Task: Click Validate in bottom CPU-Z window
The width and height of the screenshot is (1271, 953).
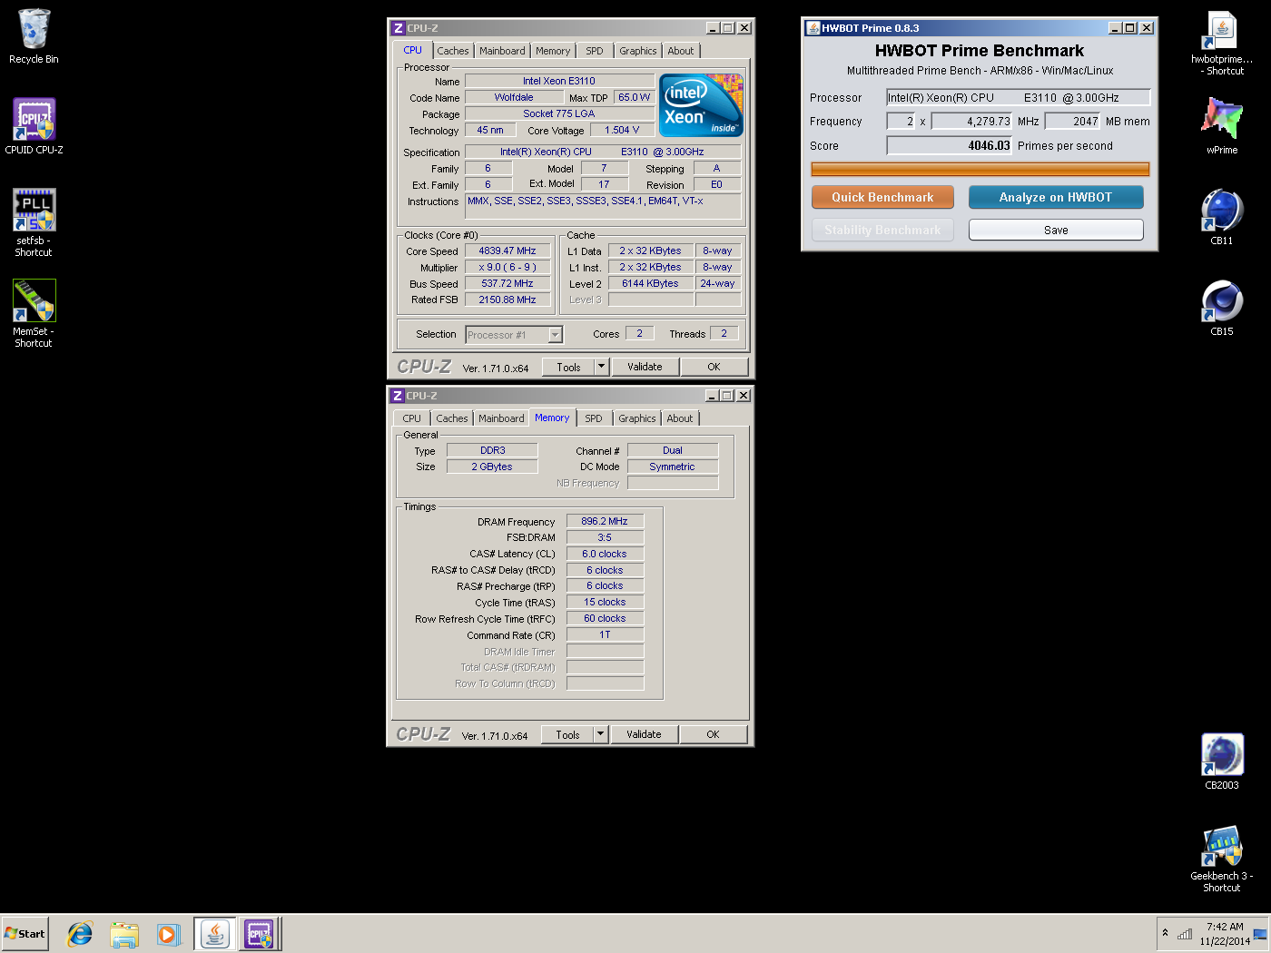Action: 644,734
